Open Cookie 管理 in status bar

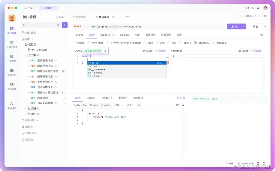245,163
